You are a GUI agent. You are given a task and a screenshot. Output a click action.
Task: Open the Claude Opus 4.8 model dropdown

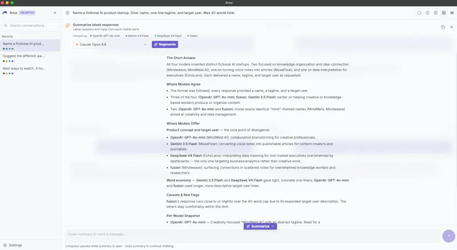pyautogui.click(x=111, y=45)
